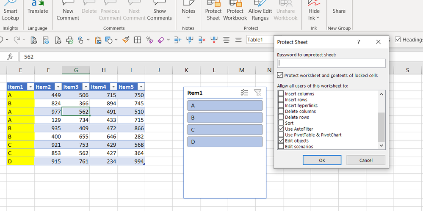Click the format painter brush icon
The width and height of the screenshot is (423, 211).
125,40
